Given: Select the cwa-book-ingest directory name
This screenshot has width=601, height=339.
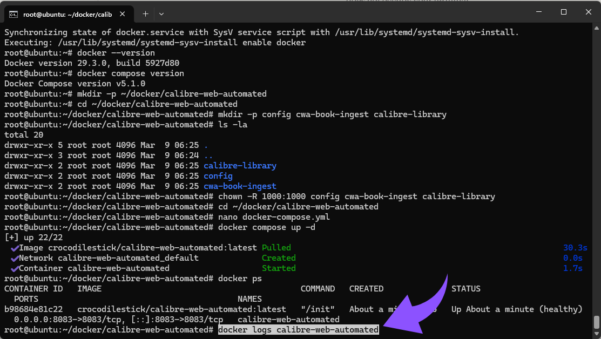Looking at the screenshot, I should [x=240, y=186].
